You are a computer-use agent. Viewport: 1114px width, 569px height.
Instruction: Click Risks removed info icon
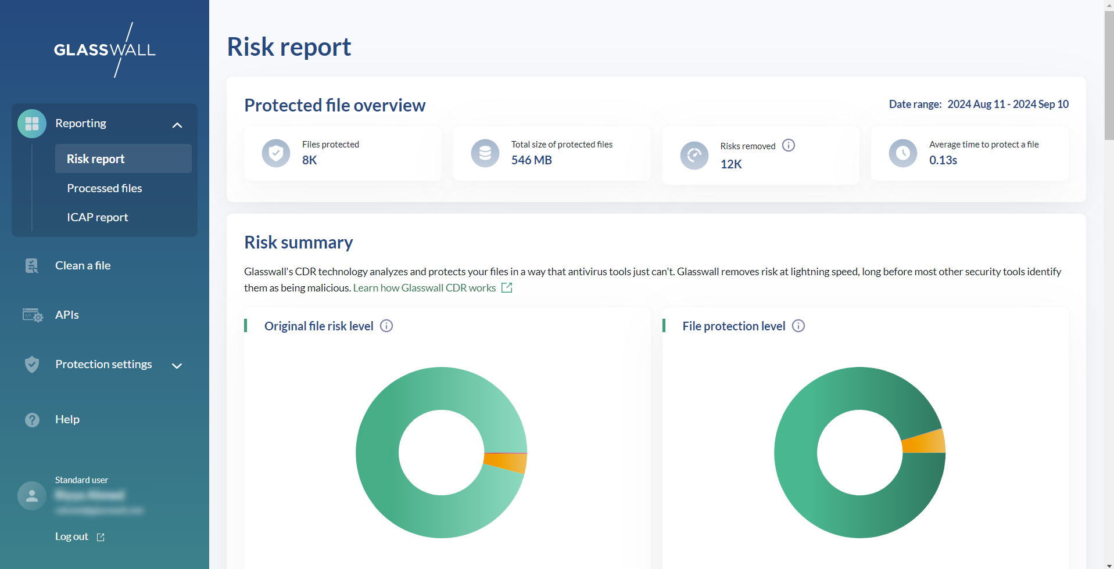789,145
